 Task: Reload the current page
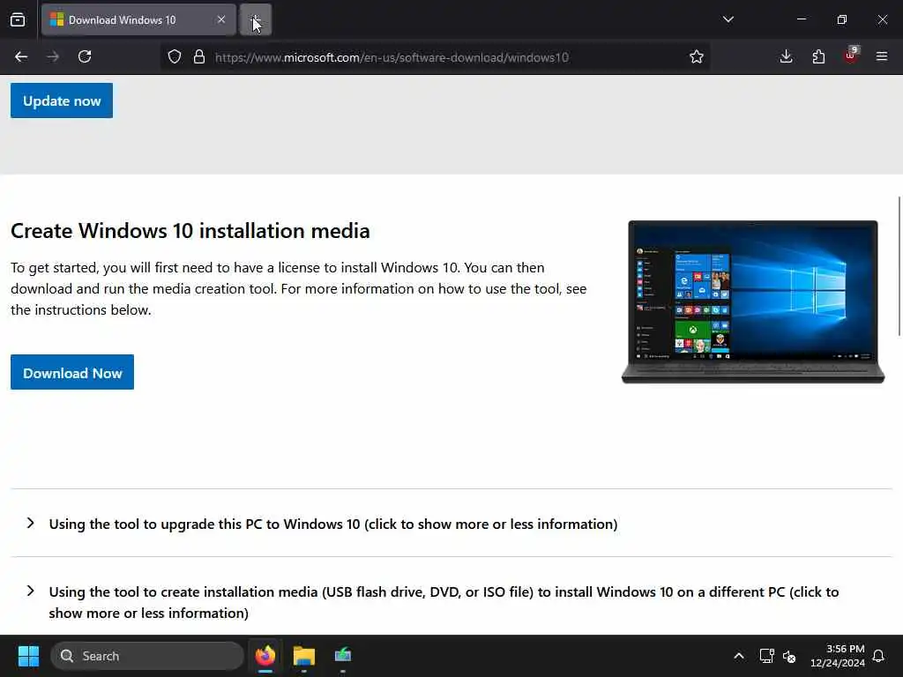(85, 56)
